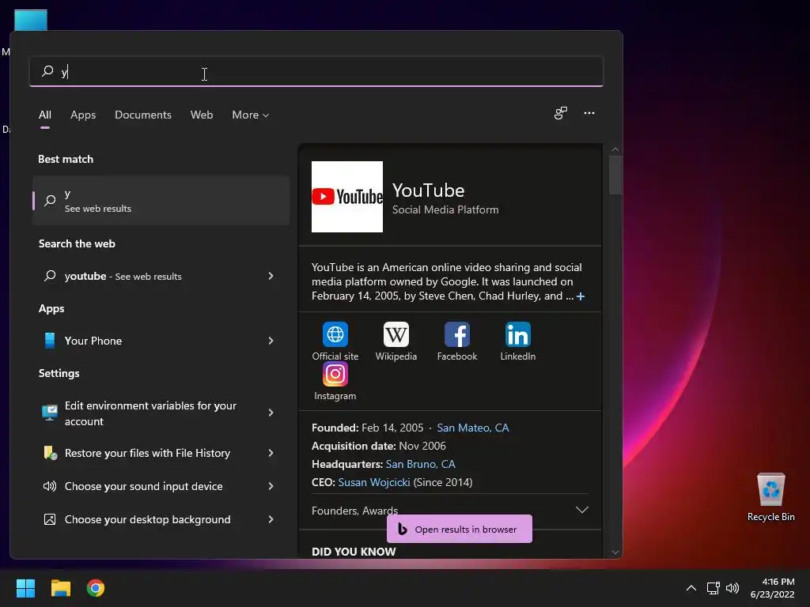Click the volume speaker icon in tray
Screen dimensions: 810x607
pos(732,588)
